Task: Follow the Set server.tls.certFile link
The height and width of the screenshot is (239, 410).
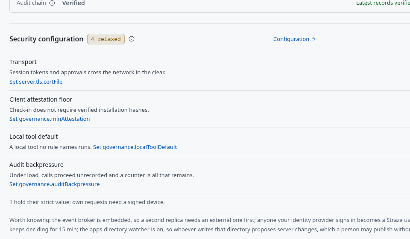Action: pyautogui.click(x=36, y=82)
